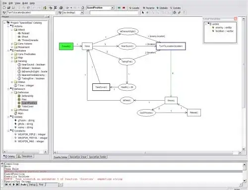Click the New file icon
248x190 pixels.
pyautogui.click(x=4, y=7)
